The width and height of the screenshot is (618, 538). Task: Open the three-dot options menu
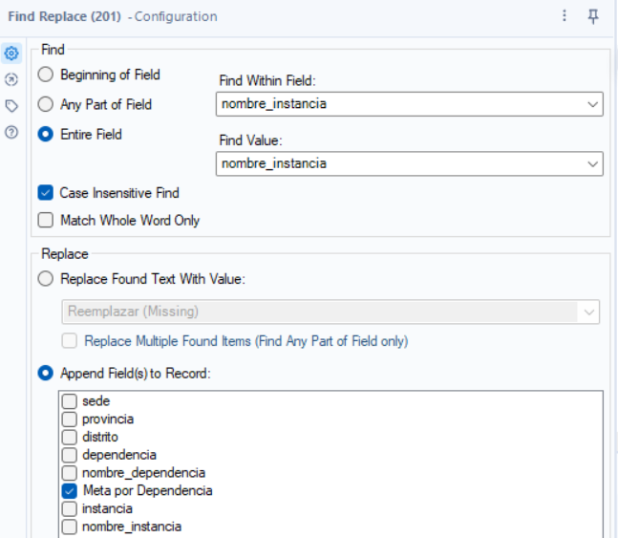tap(565, 16)
